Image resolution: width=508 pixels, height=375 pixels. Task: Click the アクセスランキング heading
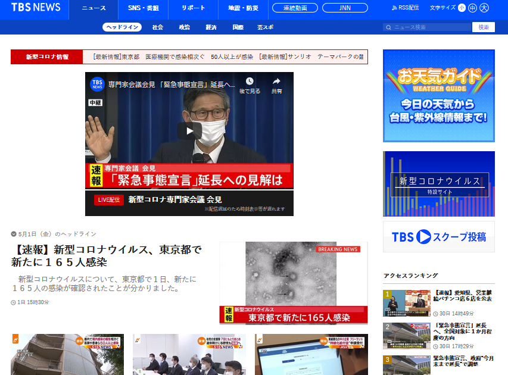point(410,276)
